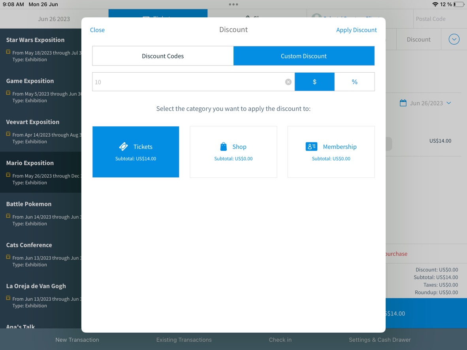
Task: Switch discount type to percentage
Action: (354, 82)
